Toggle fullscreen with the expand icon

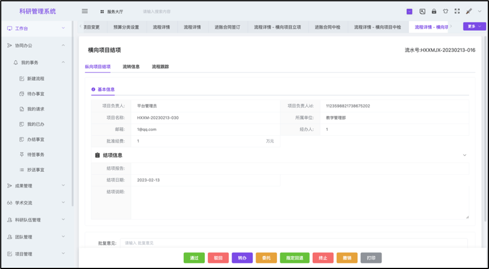point(456,11)
